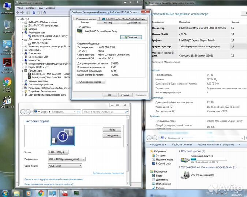Click List All Modes button

[x=90, y=82]
